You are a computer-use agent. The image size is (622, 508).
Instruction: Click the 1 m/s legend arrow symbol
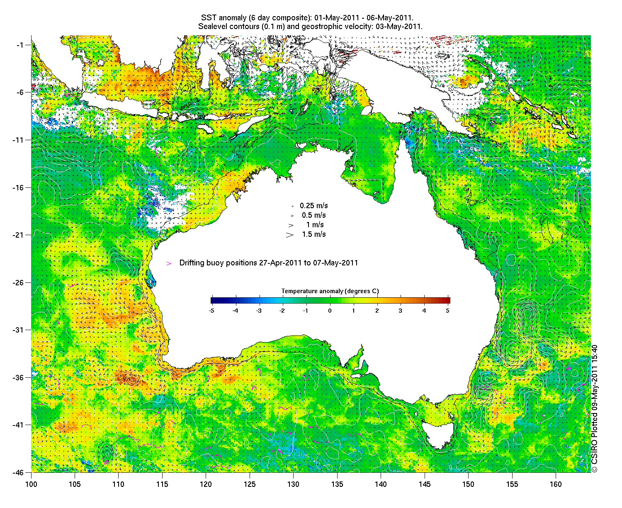(x=291, y=225)
